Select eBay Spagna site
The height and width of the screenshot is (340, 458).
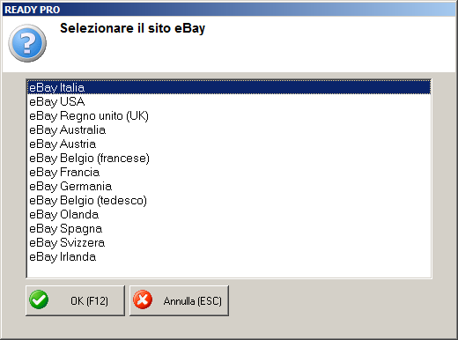[x=229, y=228]
